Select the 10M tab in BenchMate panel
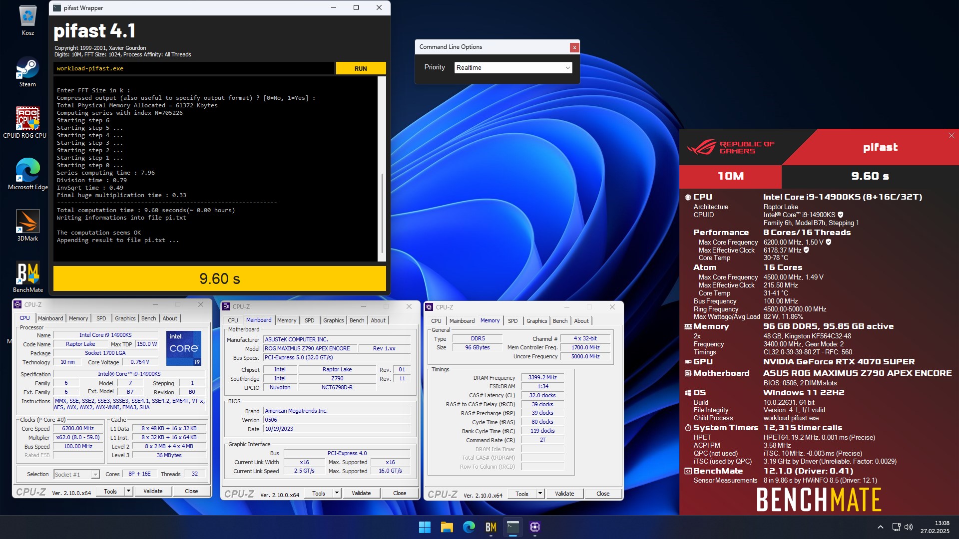959x539 pixels. (x=731, y=177)
